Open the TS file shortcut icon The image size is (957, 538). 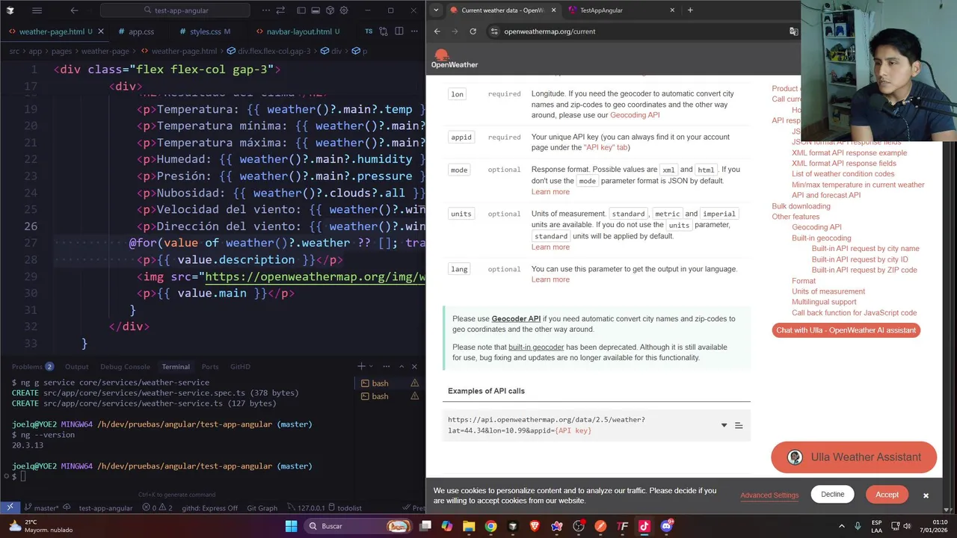pyautogui.click(x=369, y=31)
